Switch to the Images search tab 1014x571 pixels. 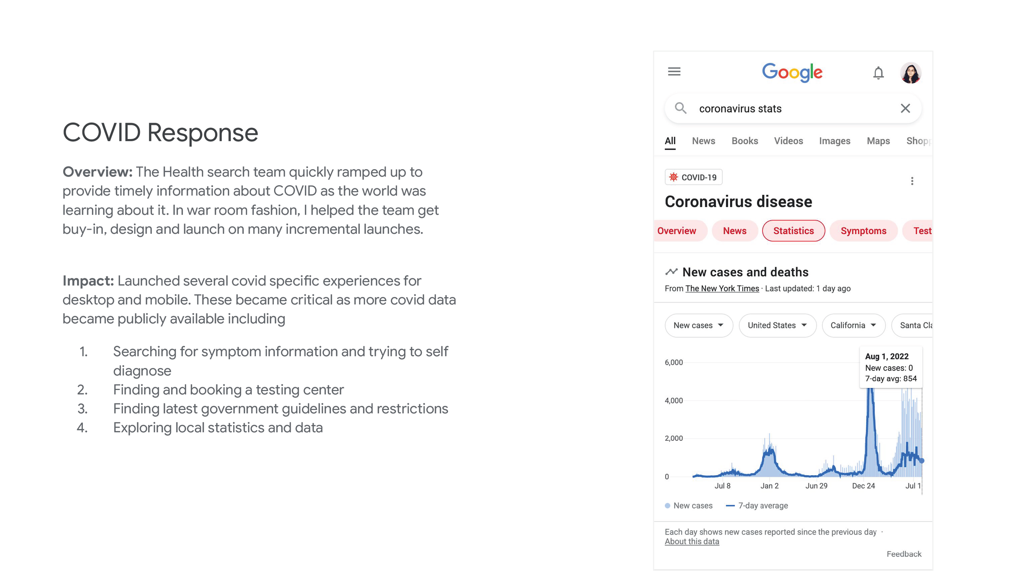click(834, 141)
